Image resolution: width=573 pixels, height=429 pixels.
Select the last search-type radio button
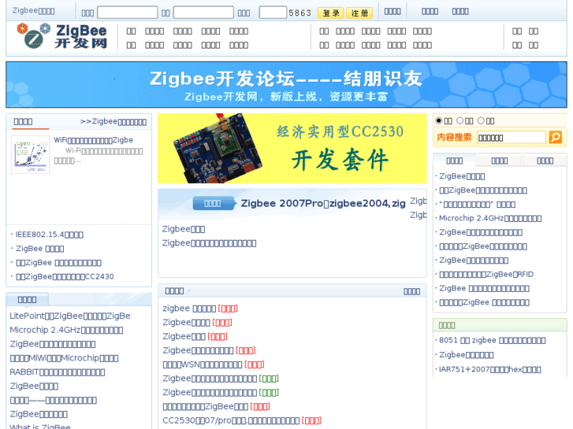pos(482,120)
